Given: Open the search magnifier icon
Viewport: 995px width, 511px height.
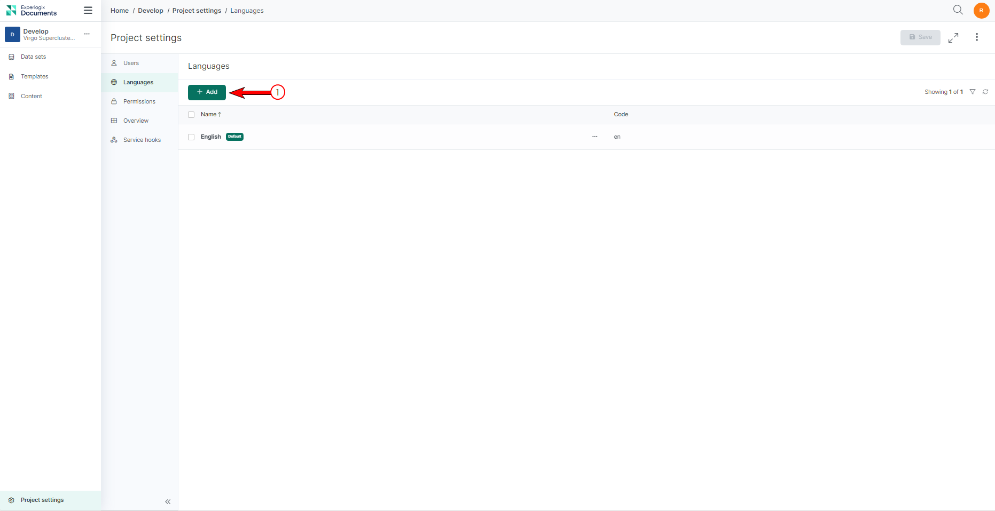Looking at the screenshot, I should [x=958, y=10].
